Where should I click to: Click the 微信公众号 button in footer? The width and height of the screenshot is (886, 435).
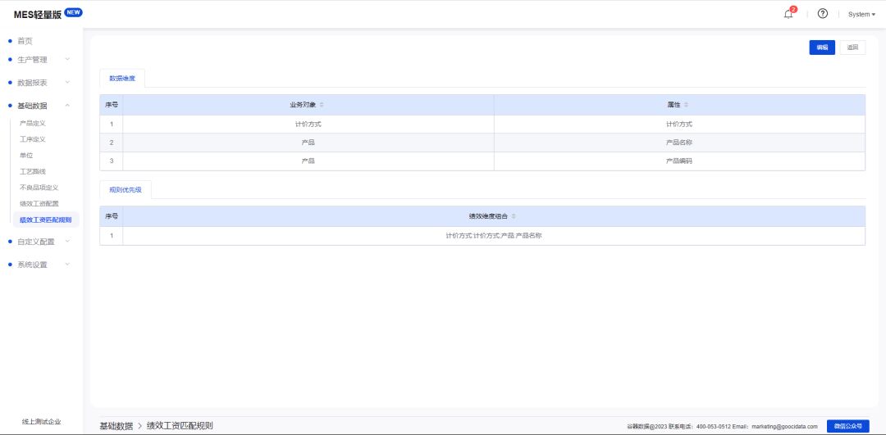click(848, 427)
